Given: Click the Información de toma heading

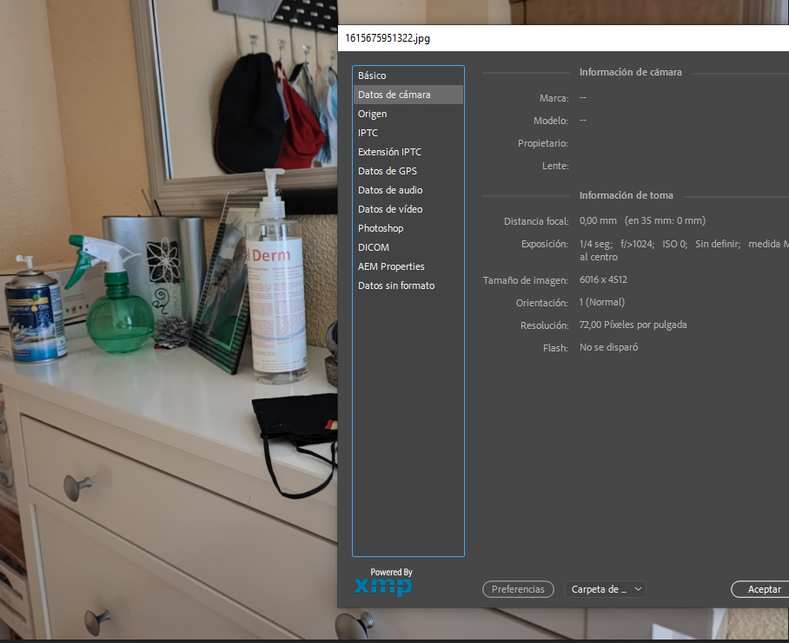Looking at the screenshot, I should (626, 195).
